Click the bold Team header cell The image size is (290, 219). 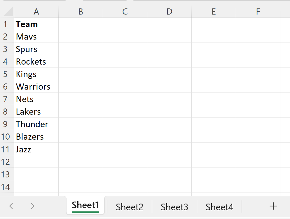36,24
